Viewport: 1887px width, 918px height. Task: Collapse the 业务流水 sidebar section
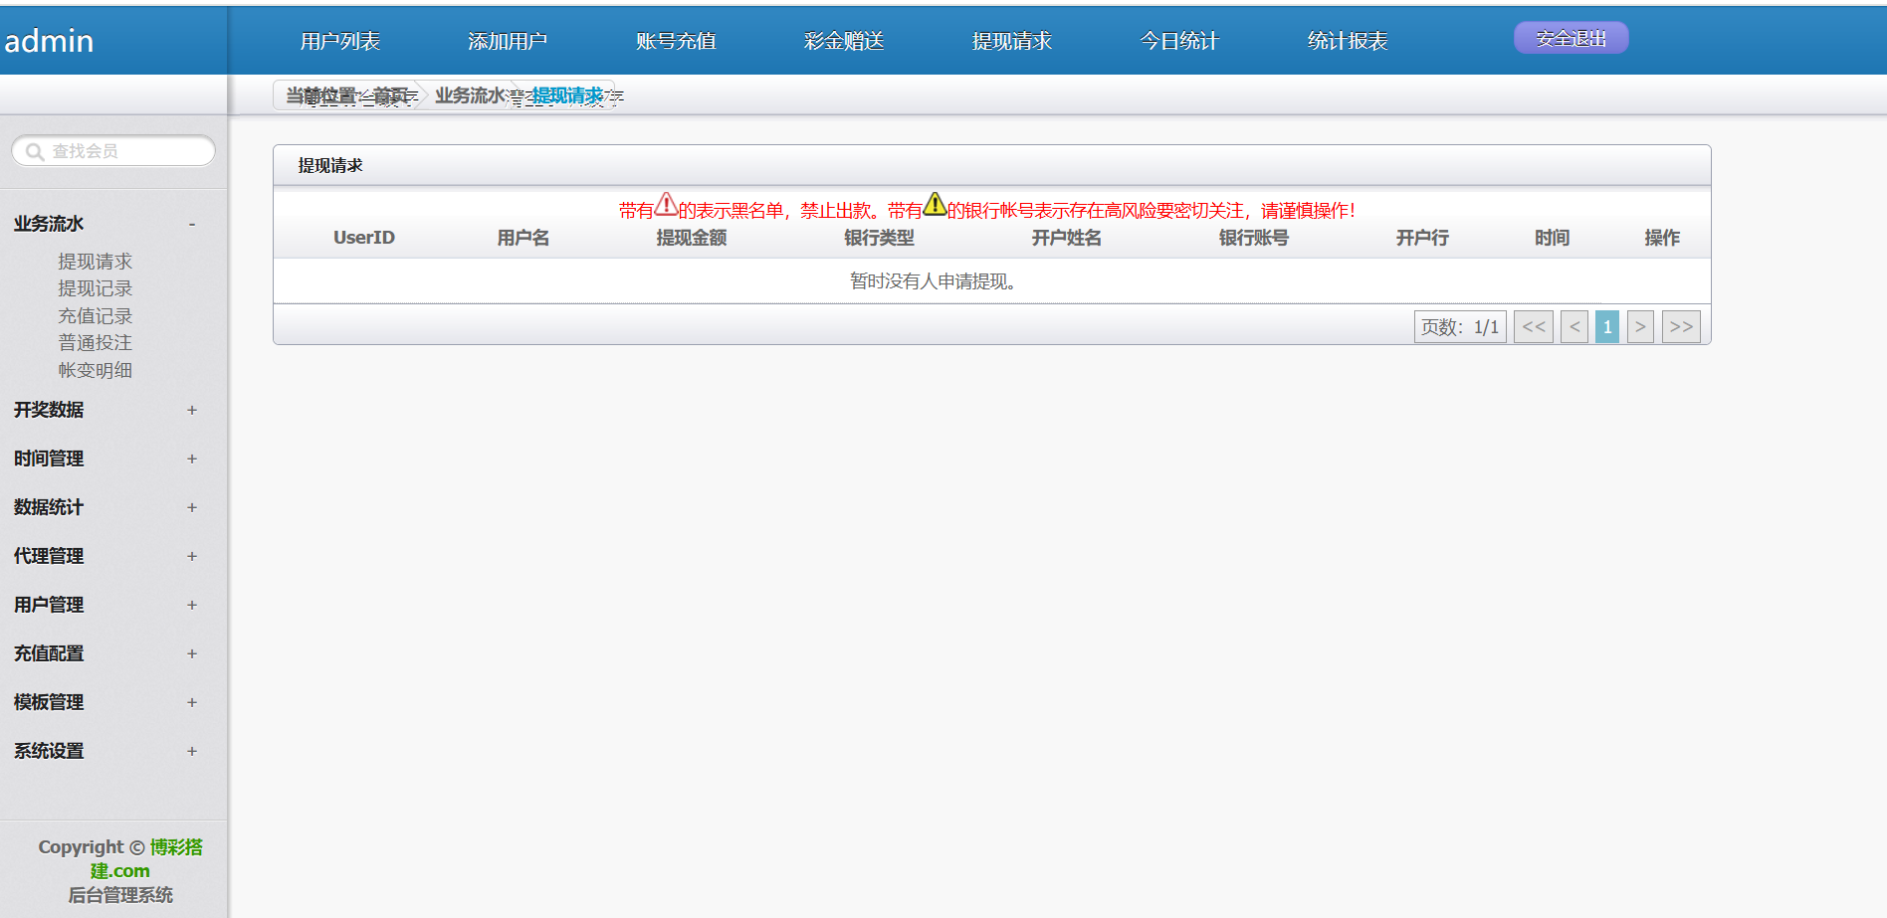[192, 224]
